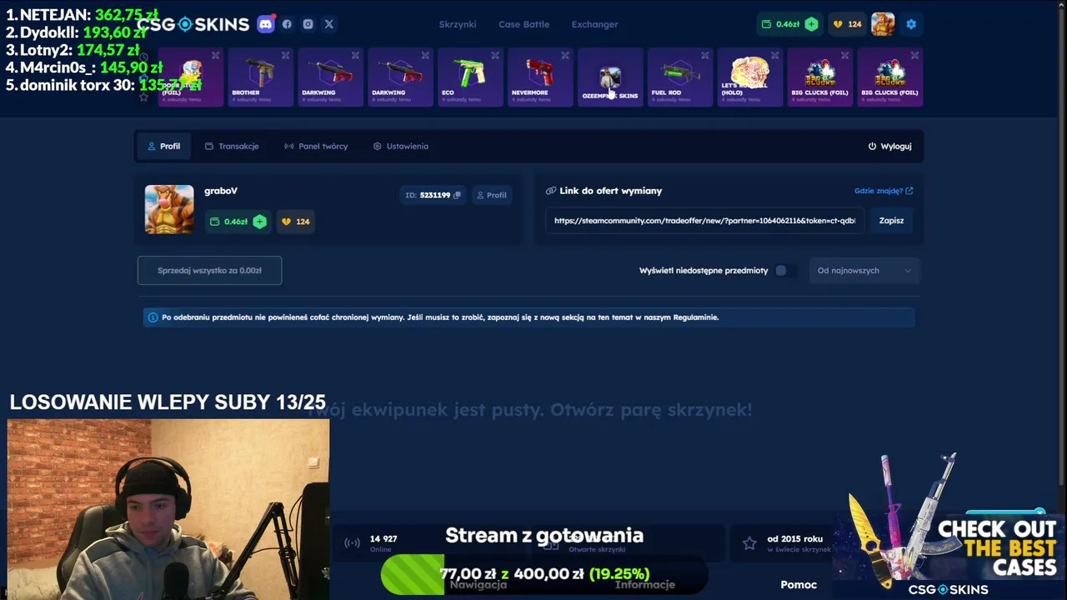Open the Discord link in the header
Image resolution: width=1067 pixels, height=600 pixels.
pyautogui.click(x=265, y=24)
